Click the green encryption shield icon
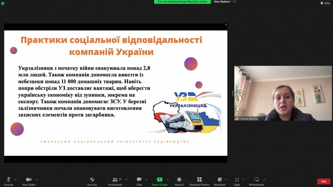Viewport: 333px width, 187px height. pos(3,3)
